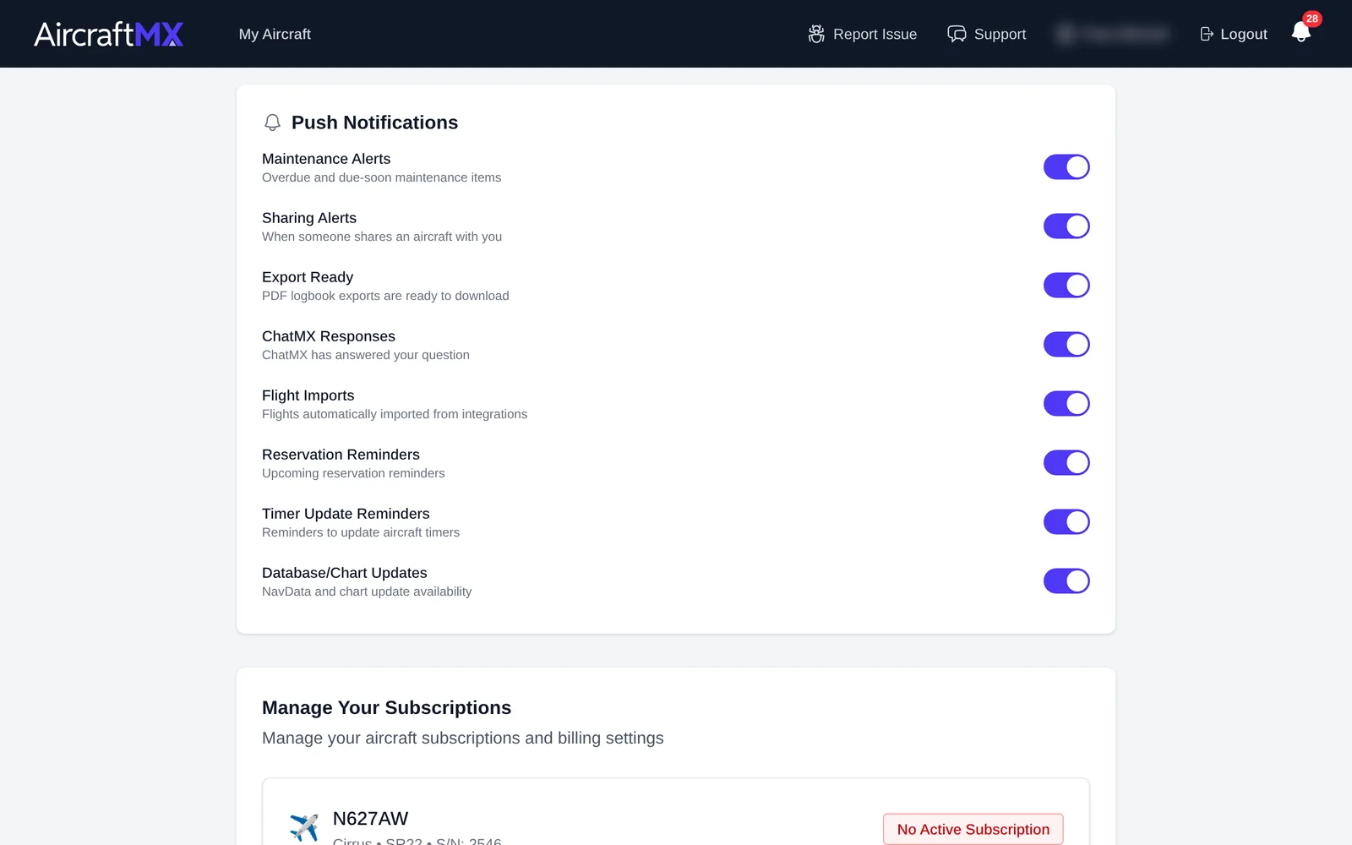1352x845 pixels.
Task: Toggle Export Ready notifications
Action: [x=1066, y=286]
